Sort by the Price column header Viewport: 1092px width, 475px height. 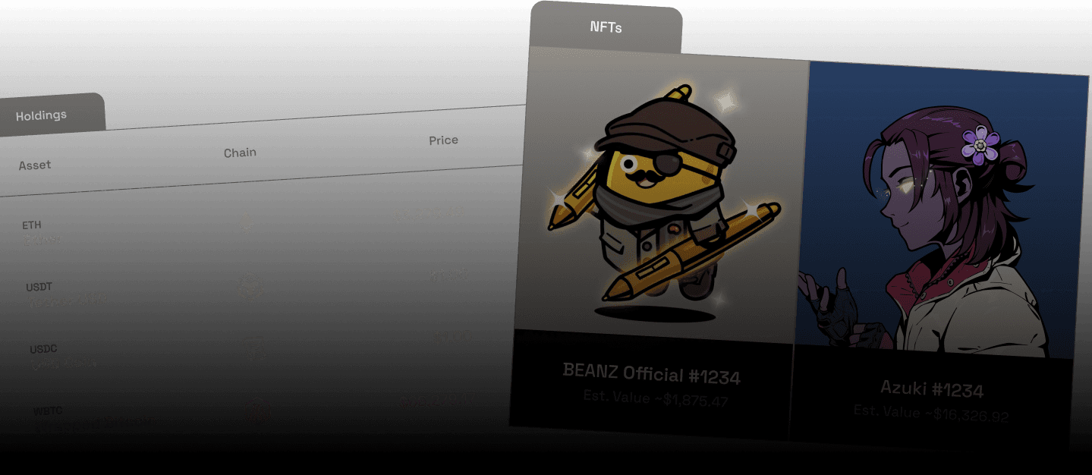point(443,140)
